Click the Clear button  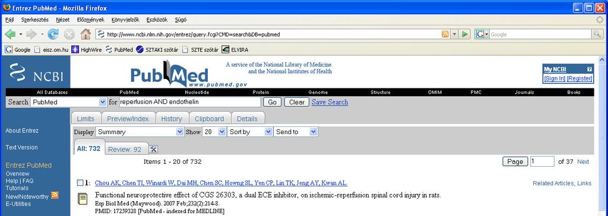[297, 102]
